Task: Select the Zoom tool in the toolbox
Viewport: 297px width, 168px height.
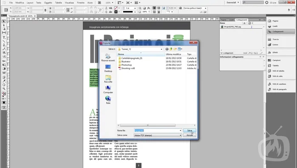Action: pyautogui.click(x=4, y=88)
